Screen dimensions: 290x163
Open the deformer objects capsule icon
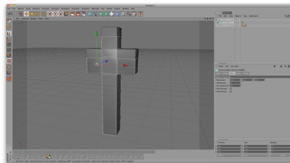click(x=117, y=14)
